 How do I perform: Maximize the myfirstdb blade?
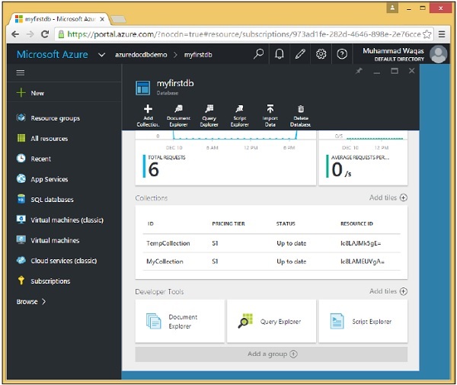[395, 71]
